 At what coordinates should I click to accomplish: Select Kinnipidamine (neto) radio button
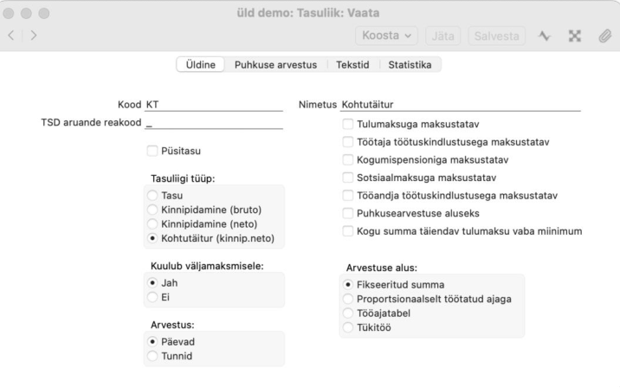pos(152,223)
